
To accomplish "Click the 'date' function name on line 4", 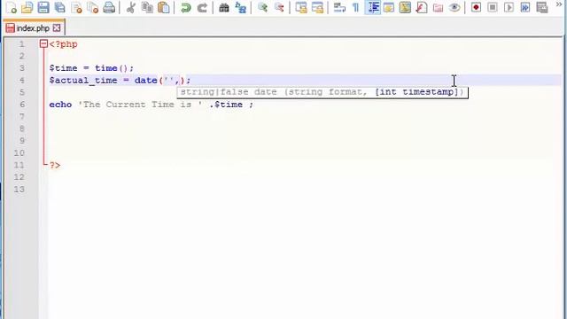I will tap(145, 81).
